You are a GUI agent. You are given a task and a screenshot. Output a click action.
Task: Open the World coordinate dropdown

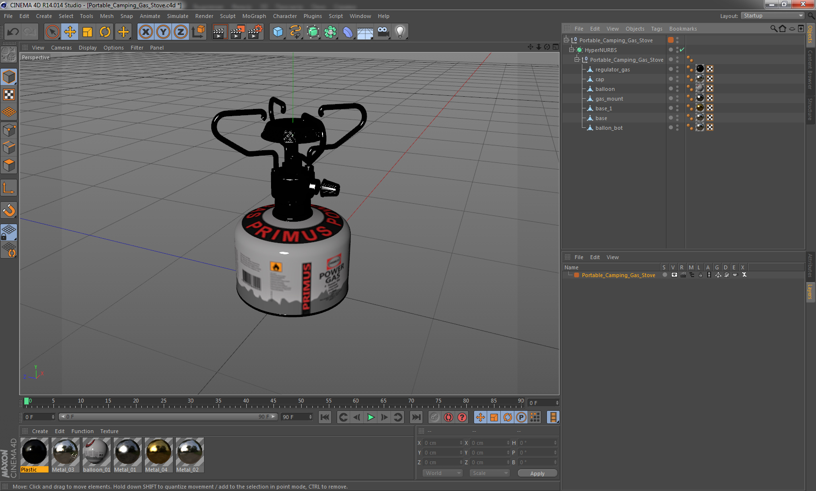pos(442,473)
